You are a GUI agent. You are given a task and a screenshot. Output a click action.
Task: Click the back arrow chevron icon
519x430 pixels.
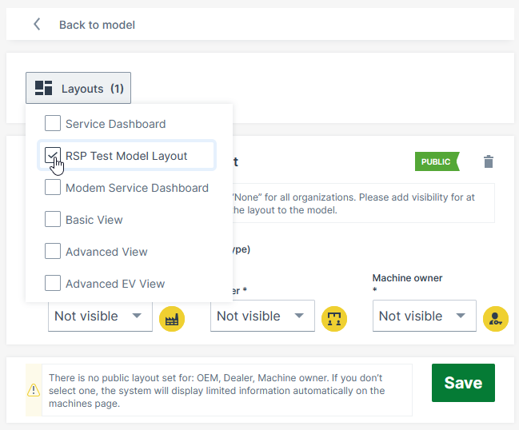point(37,25)
